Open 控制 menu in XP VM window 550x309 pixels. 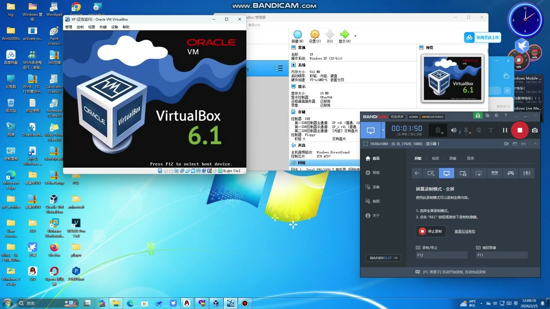click(80, 27)
